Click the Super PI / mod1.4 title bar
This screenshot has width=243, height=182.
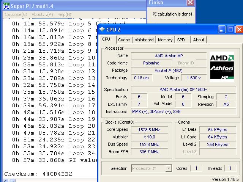click(74, 6)
